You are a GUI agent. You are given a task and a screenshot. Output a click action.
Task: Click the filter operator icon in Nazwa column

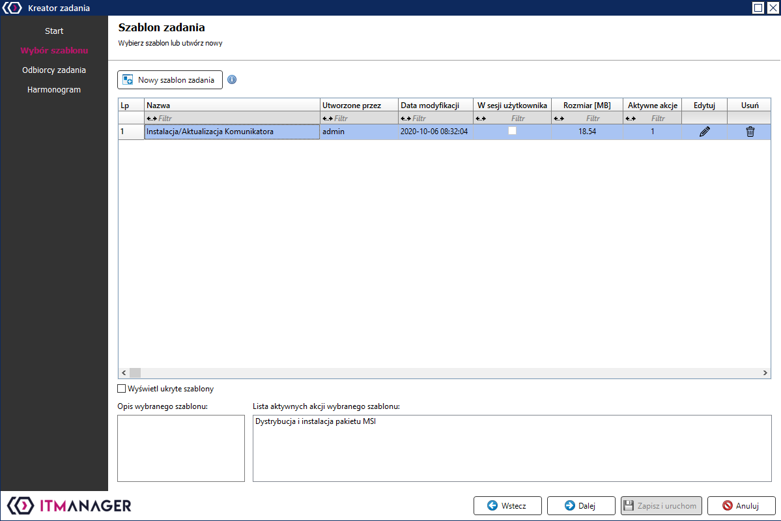pos(152,119)
